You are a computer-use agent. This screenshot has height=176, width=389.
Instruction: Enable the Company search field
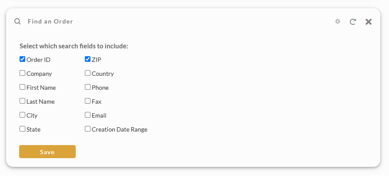tap(22, 73)
